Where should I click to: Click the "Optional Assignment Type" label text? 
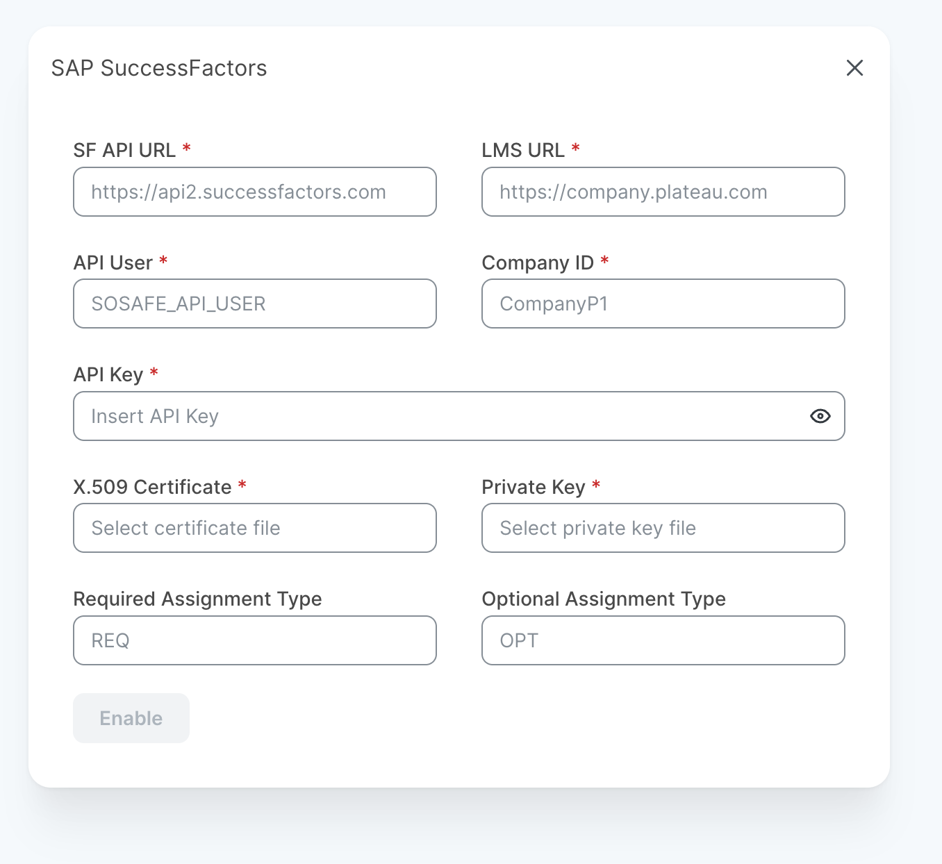click(x=603, y=599)
